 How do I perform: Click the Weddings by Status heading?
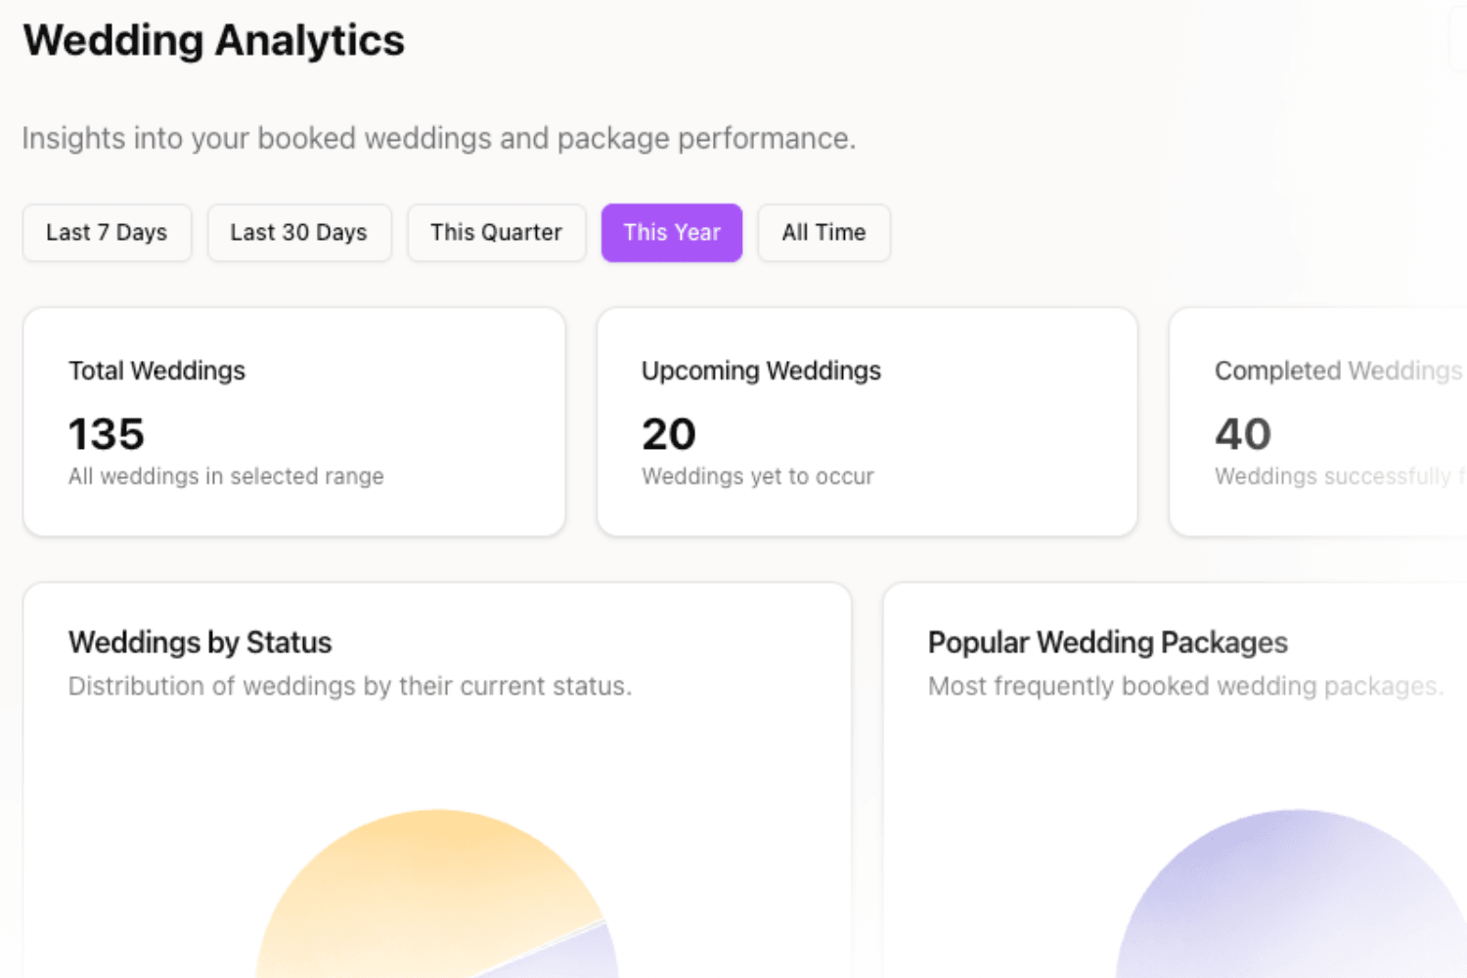tap(200, 643)
